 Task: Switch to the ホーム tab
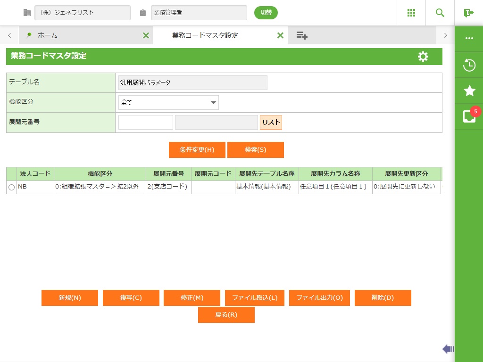47,35
